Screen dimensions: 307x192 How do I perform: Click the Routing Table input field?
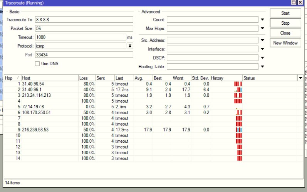212,67
